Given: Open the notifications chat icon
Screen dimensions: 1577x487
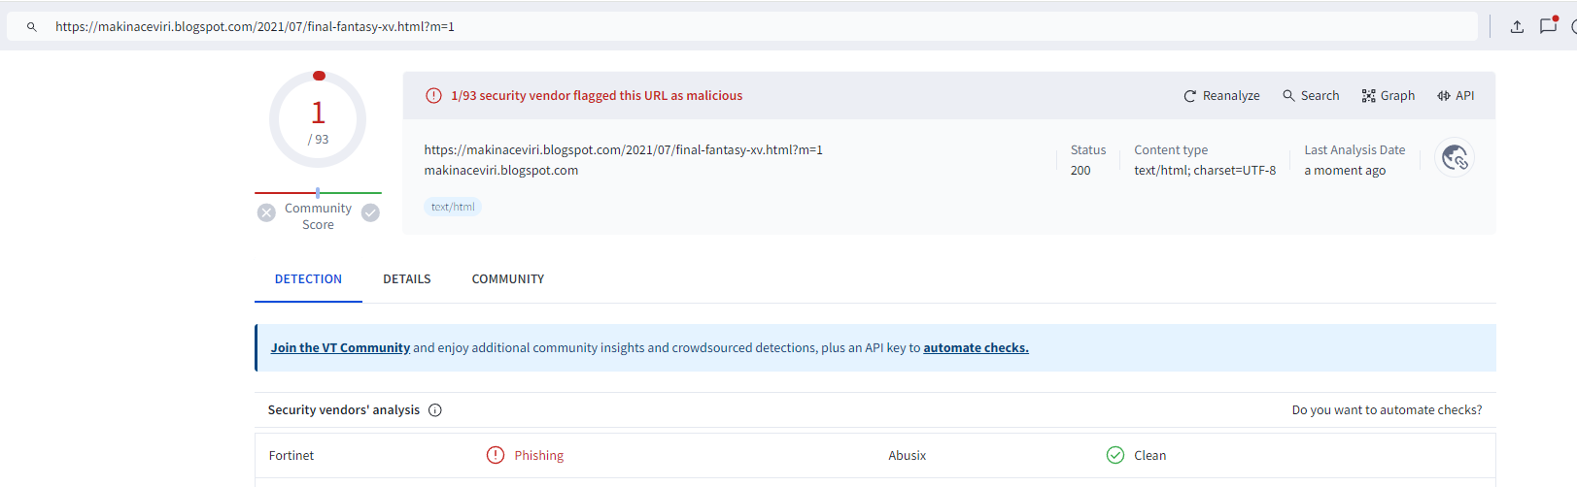Looking at the screenshot, I should pos(1548,26).
